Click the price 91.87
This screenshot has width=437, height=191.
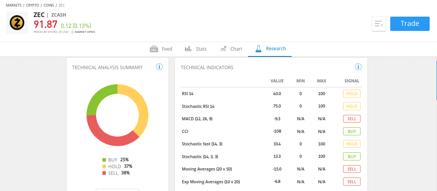click(x=46, y=24)
